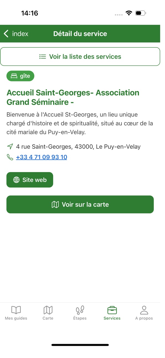Open address 4 rue Saint-Georges
This screenshot has width=165, height=358.
[78, 147]
